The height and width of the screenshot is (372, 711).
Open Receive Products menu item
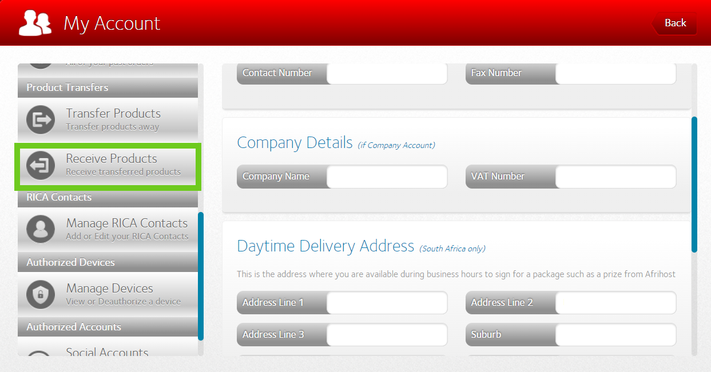point(112,165)
